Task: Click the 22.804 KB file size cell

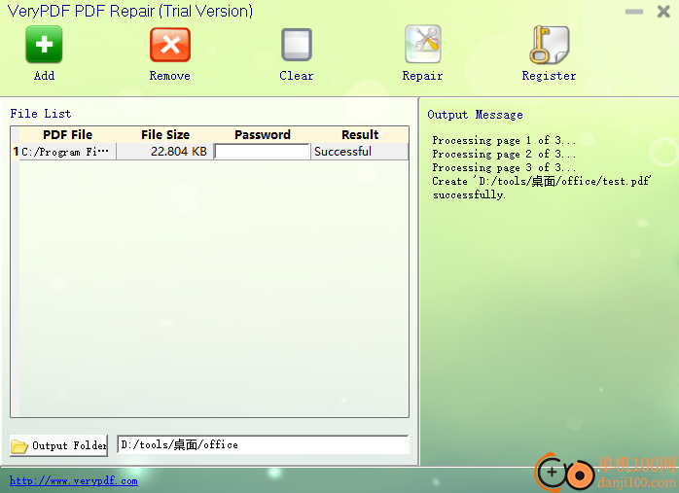Action: coord(165,152)
